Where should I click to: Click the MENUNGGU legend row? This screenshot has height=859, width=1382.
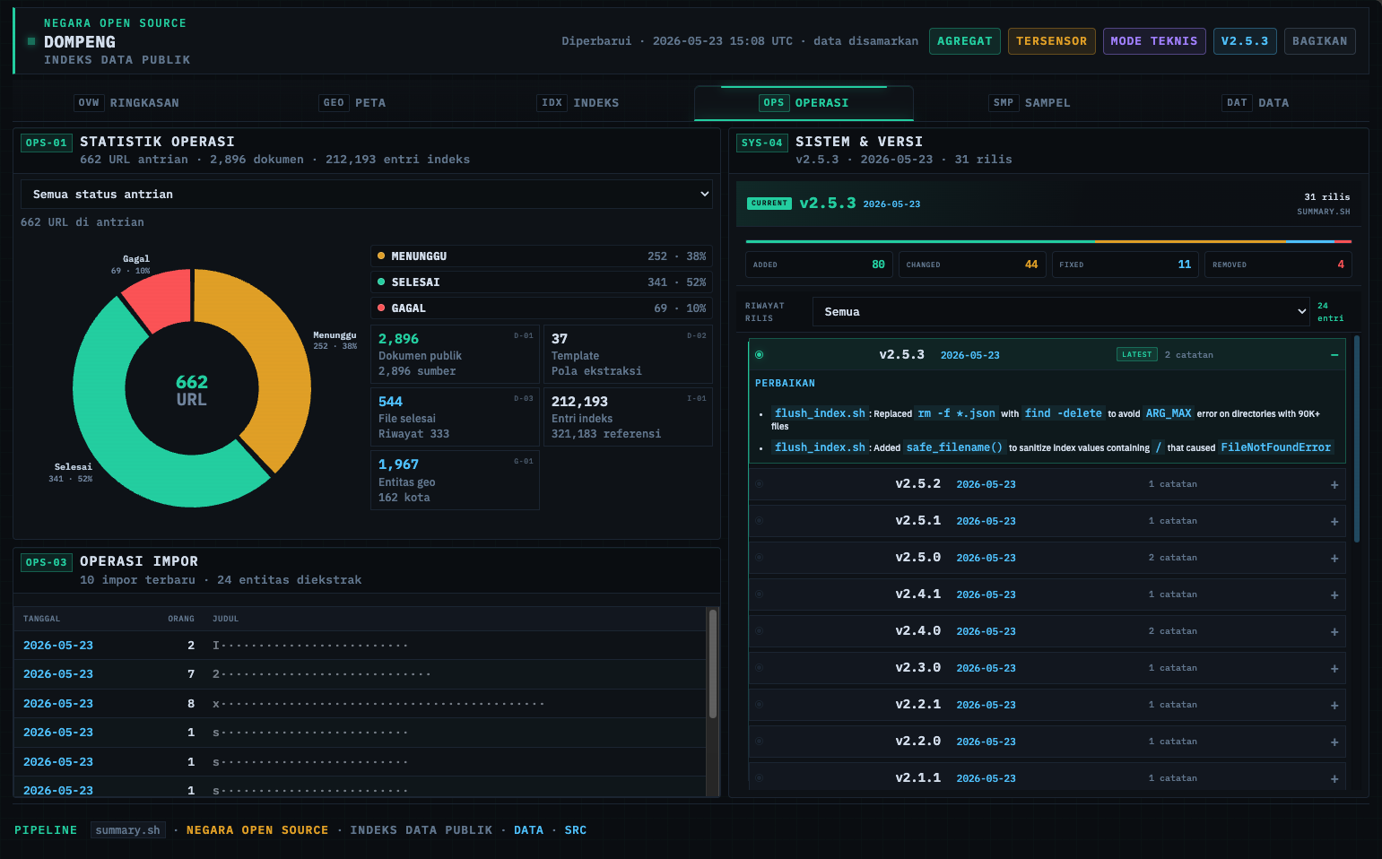coord(542,256)
